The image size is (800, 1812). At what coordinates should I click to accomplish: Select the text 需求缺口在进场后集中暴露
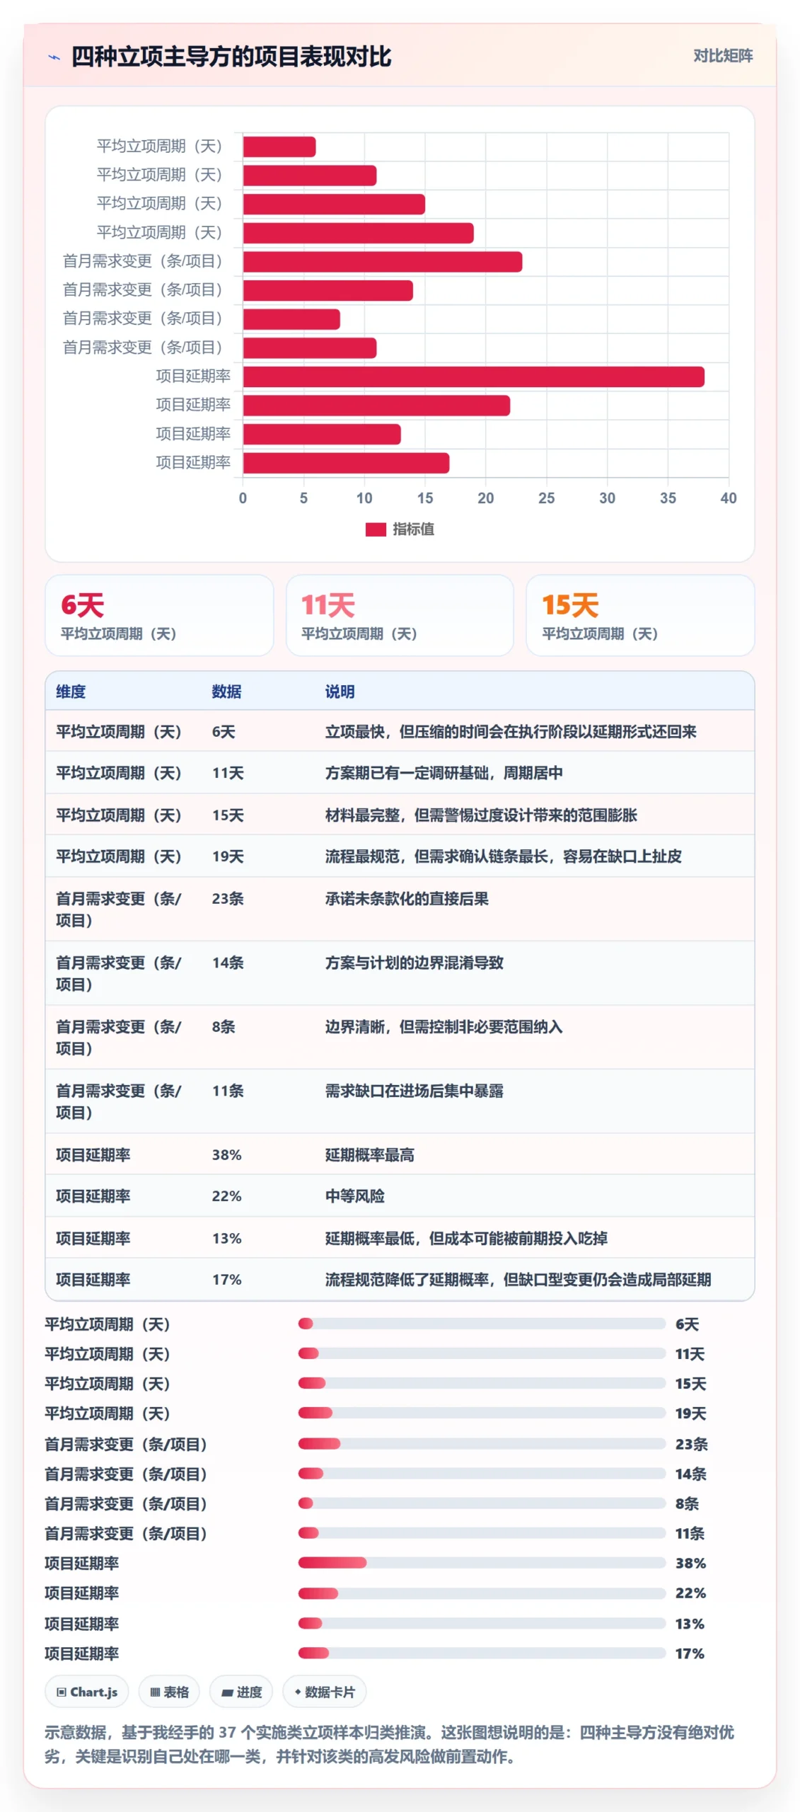click(414, 1090)
